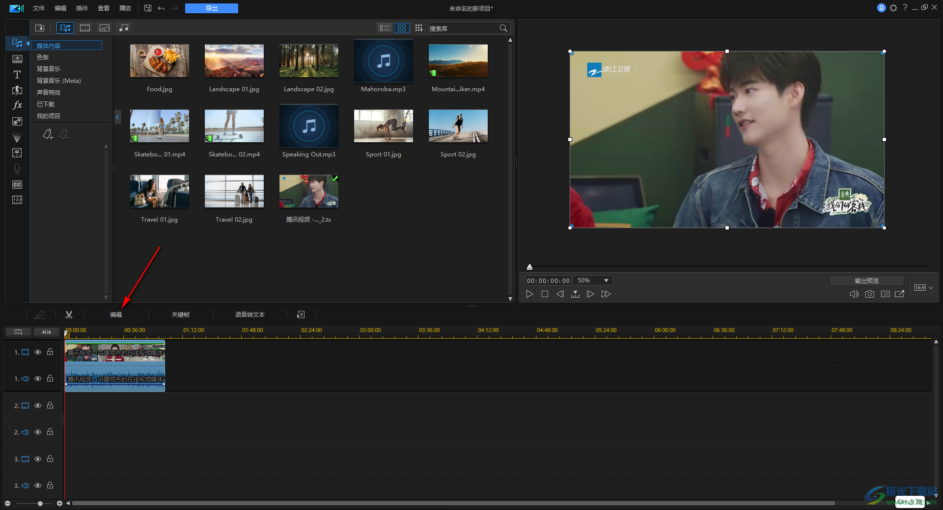Show only video files filter
This screenshot has width=943, height=510.
click(85, 28)
